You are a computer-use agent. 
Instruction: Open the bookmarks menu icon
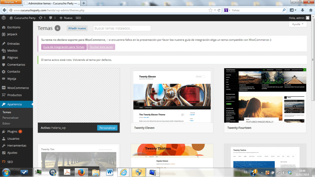coord(293,10)
